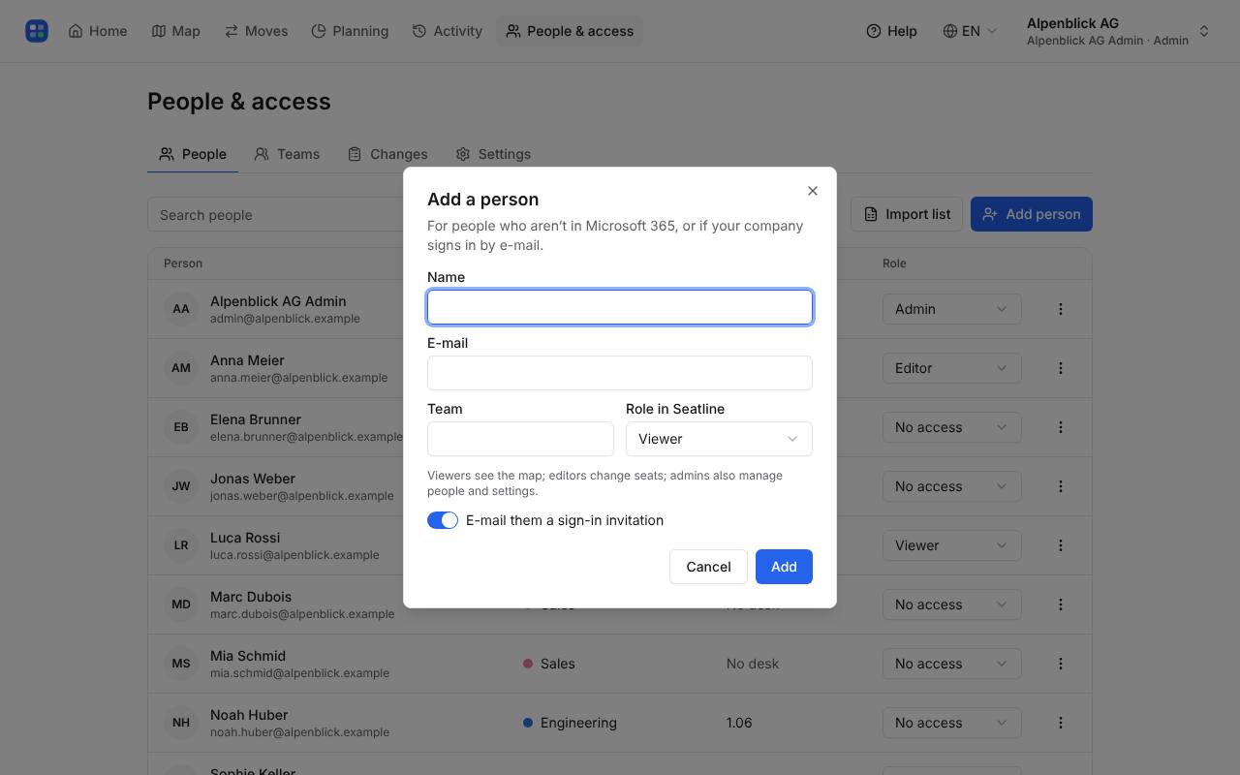Open the more options menu for Elena Brunner
This screenshot has width=1240, height=775.
[1061, 427]
